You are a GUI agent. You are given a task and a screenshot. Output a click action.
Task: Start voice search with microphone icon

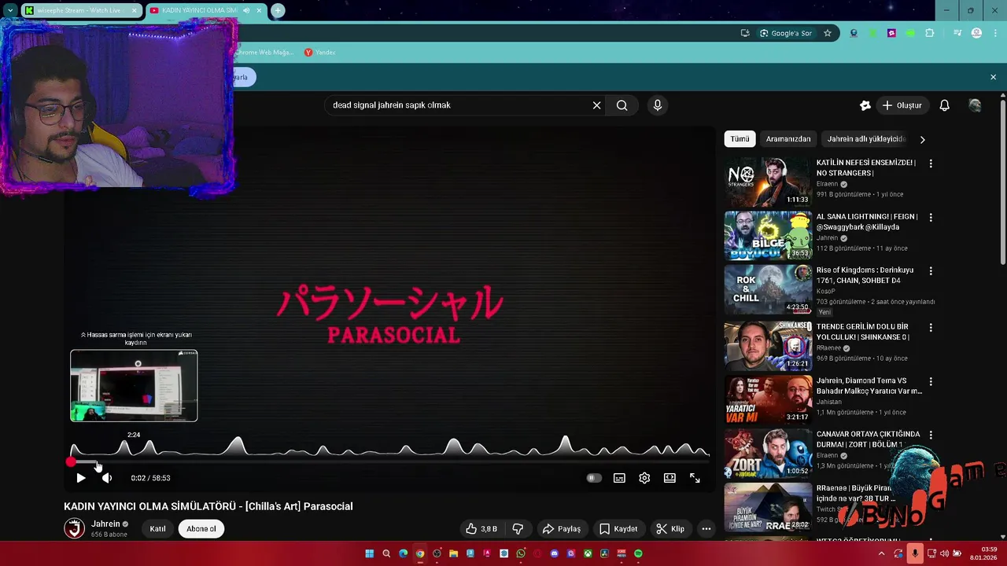(658, 105)
